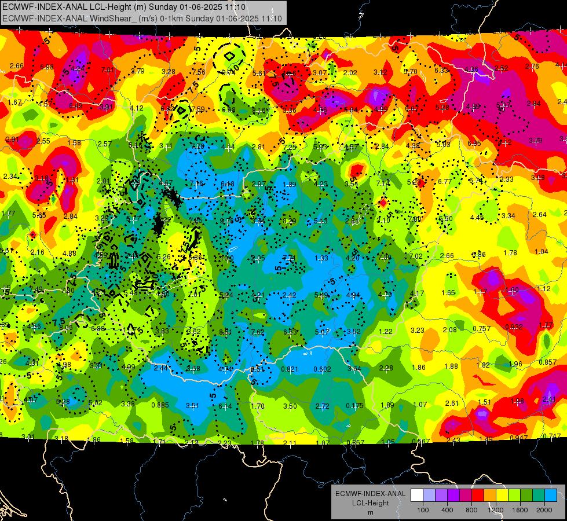Click the legend tick label 400
Viewport: 567px width, 521px height.
(x=447, y=510)
